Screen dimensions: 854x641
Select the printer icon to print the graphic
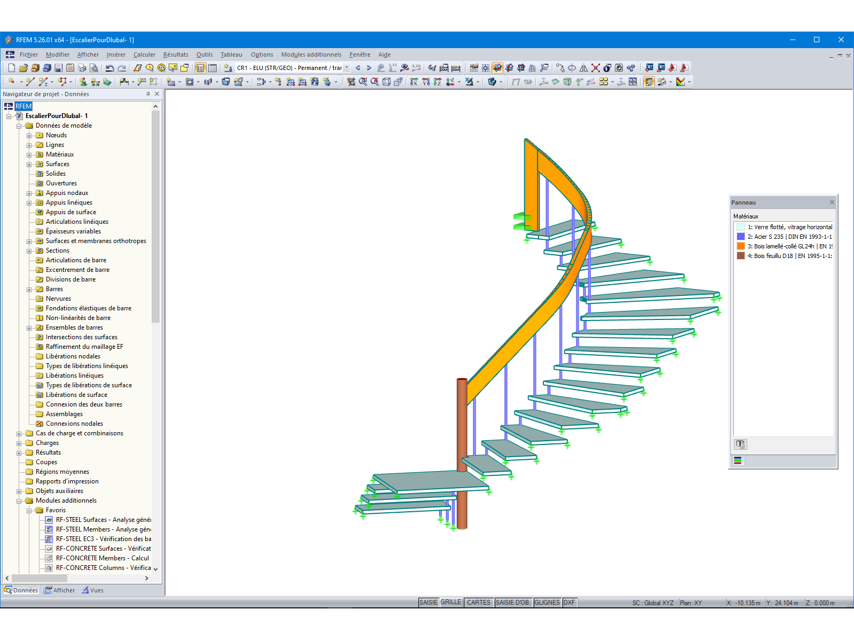[x=81, y=68]
